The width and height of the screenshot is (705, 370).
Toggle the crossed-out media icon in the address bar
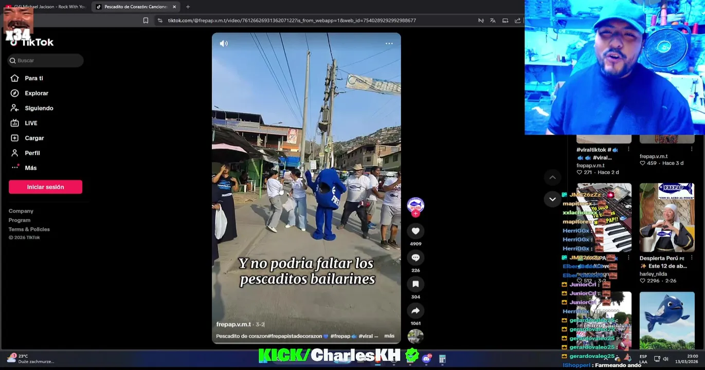[481, 21]
